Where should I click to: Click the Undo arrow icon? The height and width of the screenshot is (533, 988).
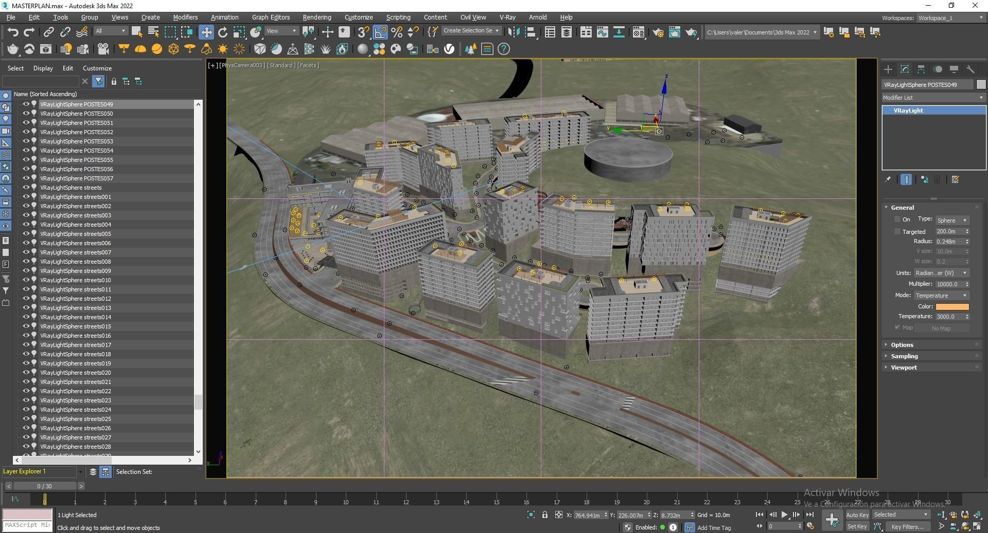[x=13, y=32]
